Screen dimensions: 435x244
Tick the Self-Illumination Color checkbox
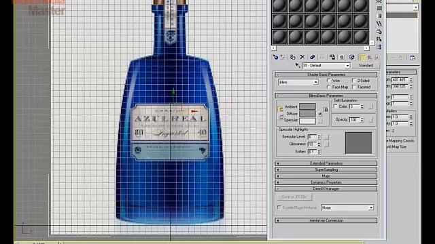point(335,106)
